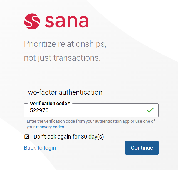Image resolution: width=178 pixels, height=170 pixels.
Task: Toggle the 30 day(s) remember checkbox
Action: (27, 137)
